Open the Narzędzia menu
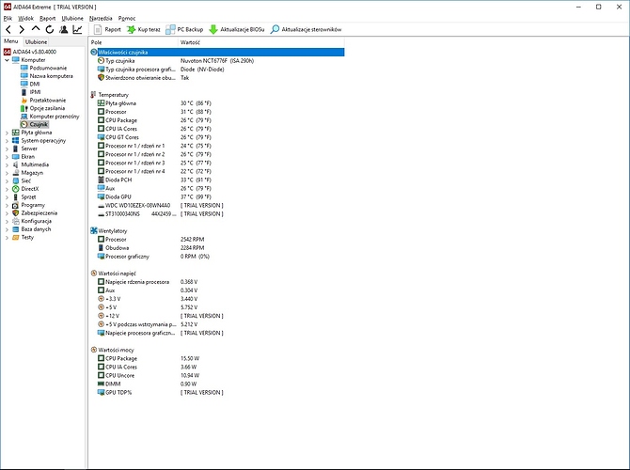630x470 pixels. pyautogui.click(x=101, y=18)
